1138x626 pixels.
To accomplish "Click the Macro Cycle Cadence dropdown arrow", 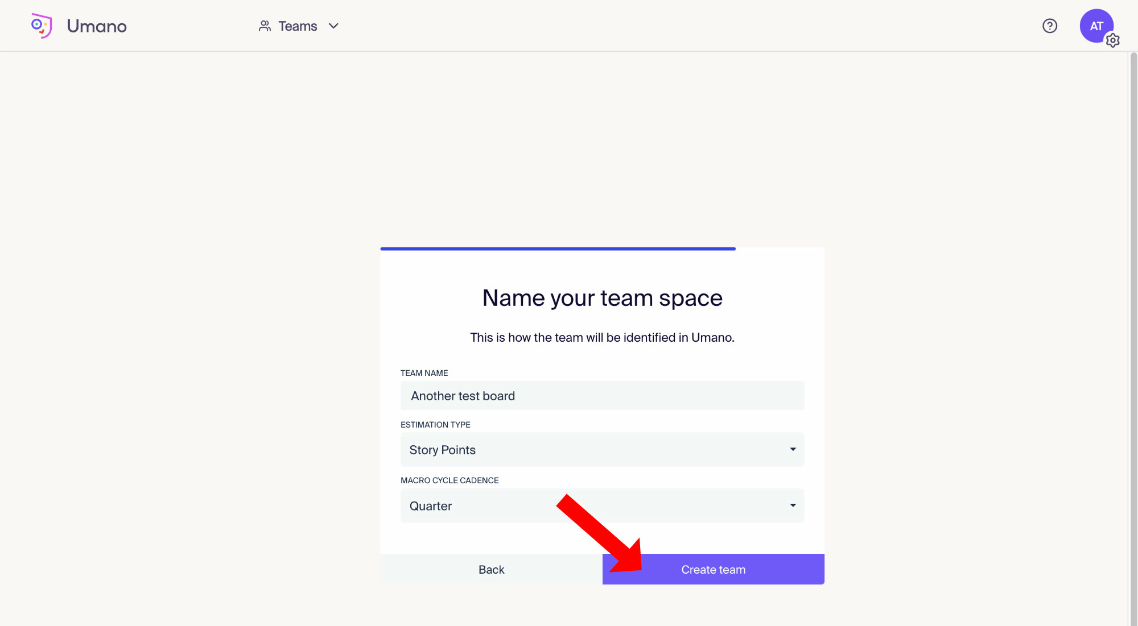I will [793, 505].
